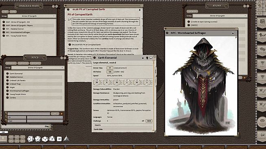Click the token head icon on Earth Elemental
This screenshot has width=266, height=149.
147,58
